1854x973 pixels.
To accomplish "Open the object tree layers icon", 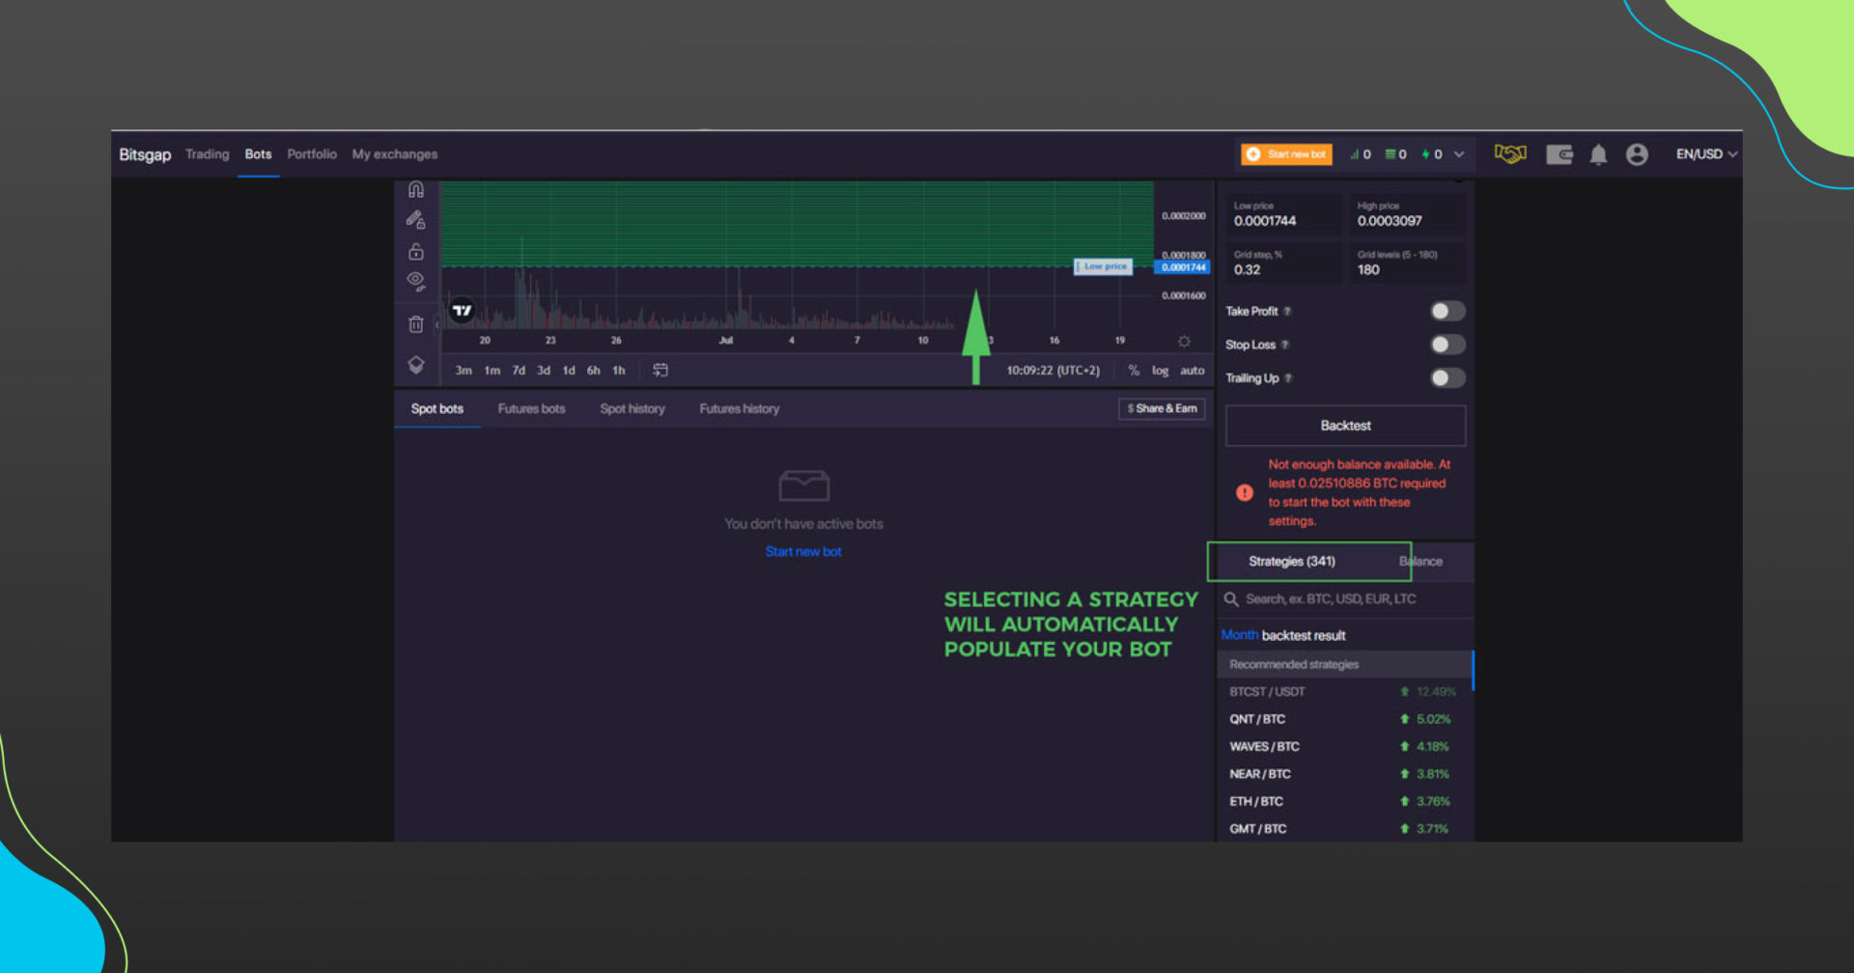I will [416, 365].
